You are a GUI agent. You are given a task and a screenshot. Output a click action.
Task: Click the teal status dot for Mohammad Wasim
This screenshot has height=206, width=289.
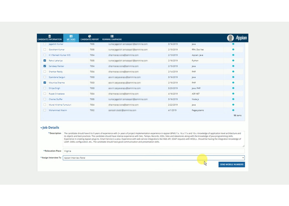tap(233, 111)
